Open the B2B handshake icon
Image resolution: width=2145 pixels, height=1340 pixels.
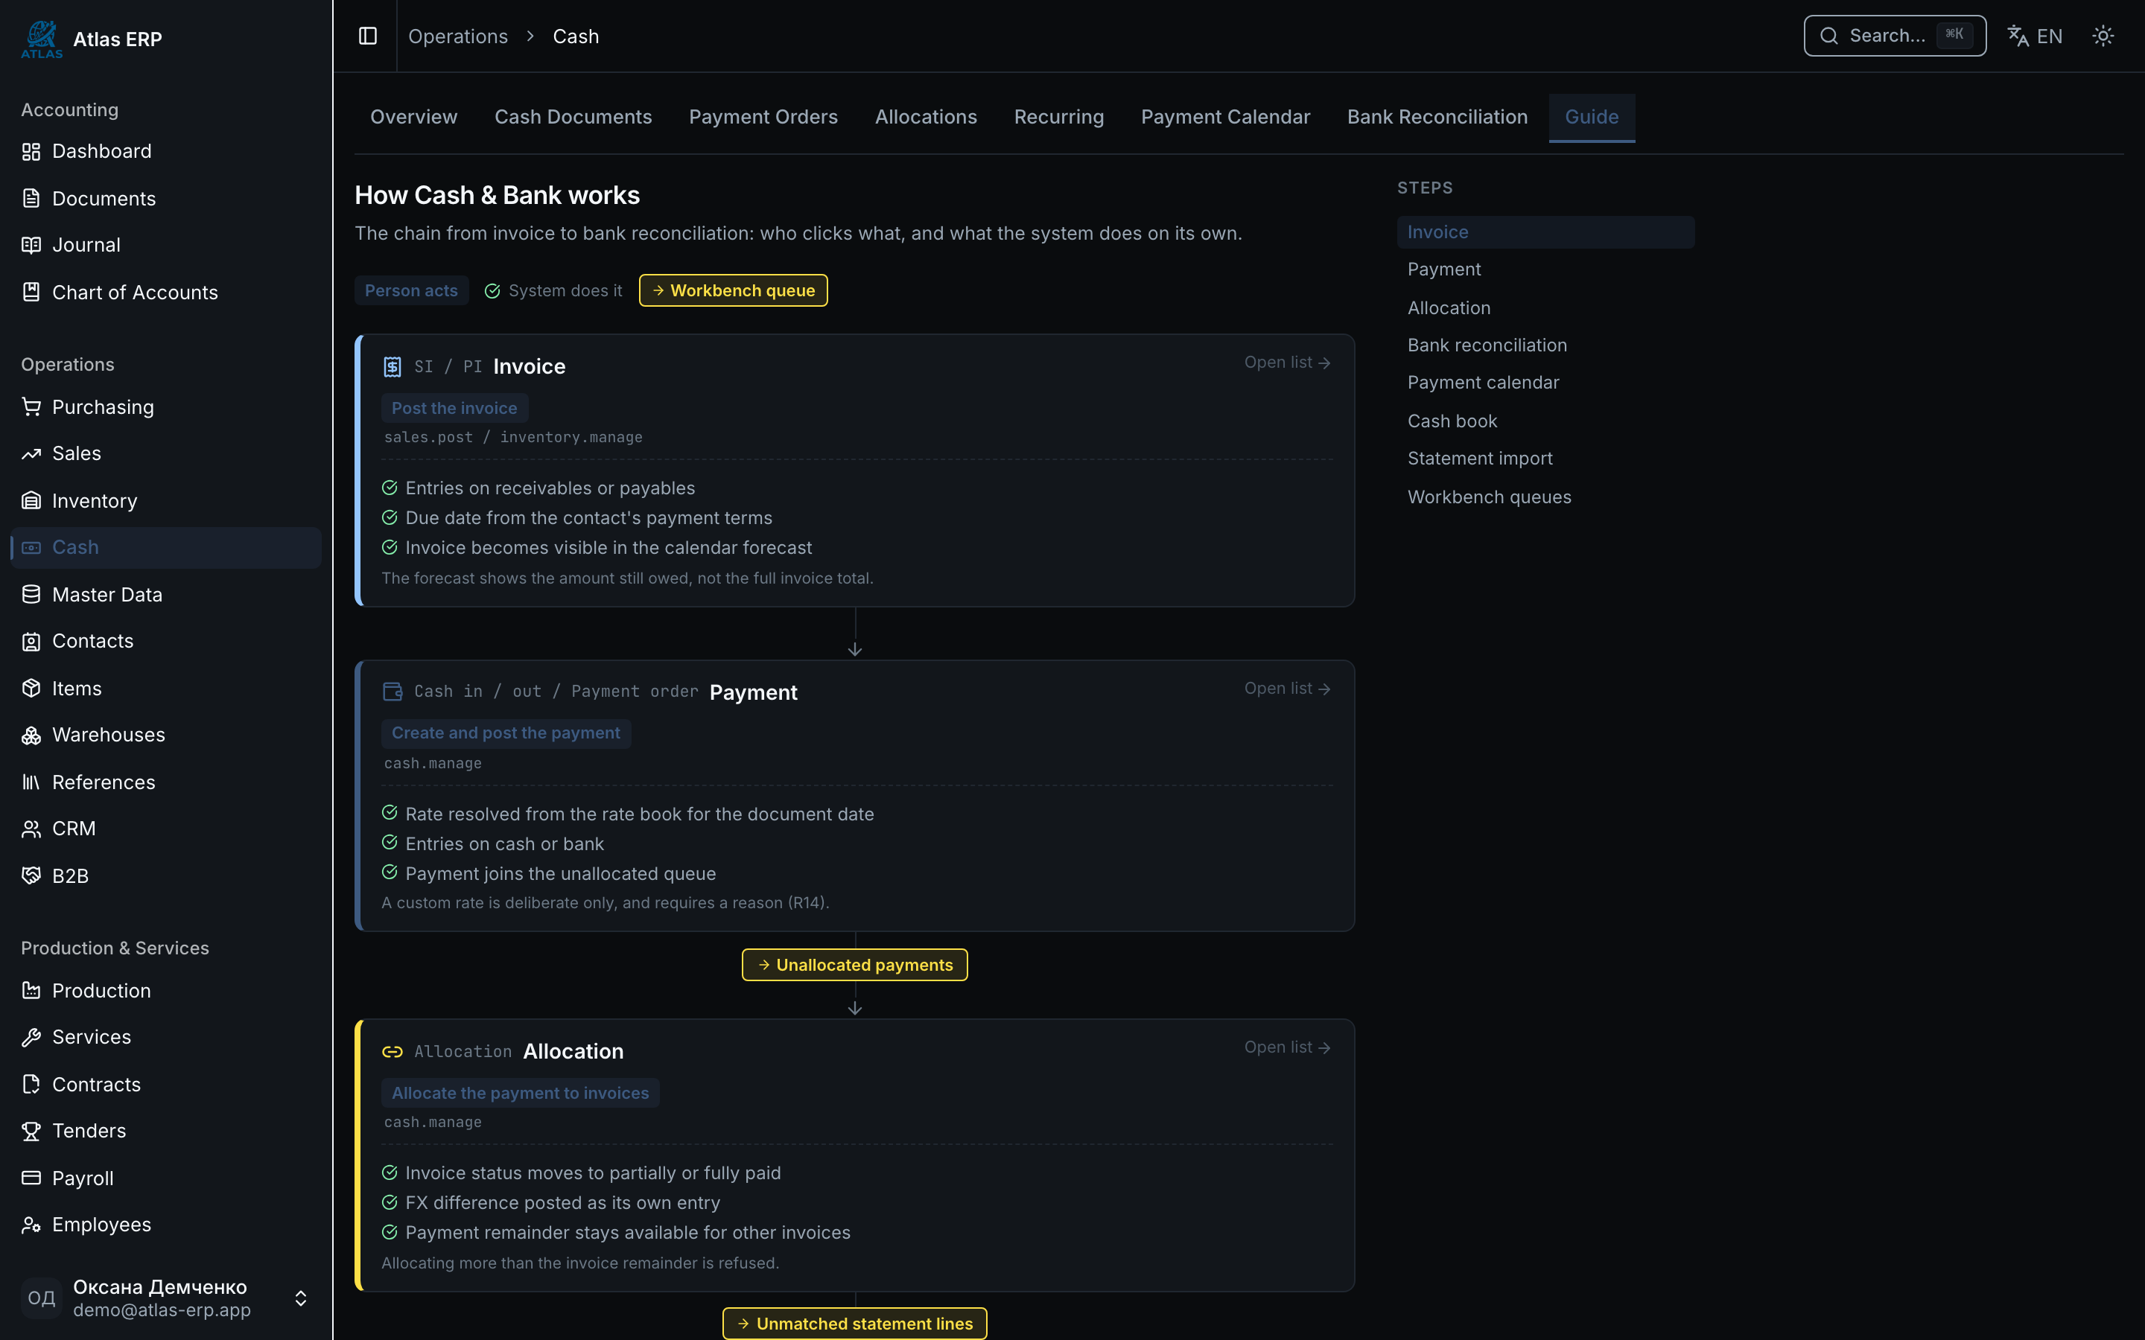tap(31, 875)
